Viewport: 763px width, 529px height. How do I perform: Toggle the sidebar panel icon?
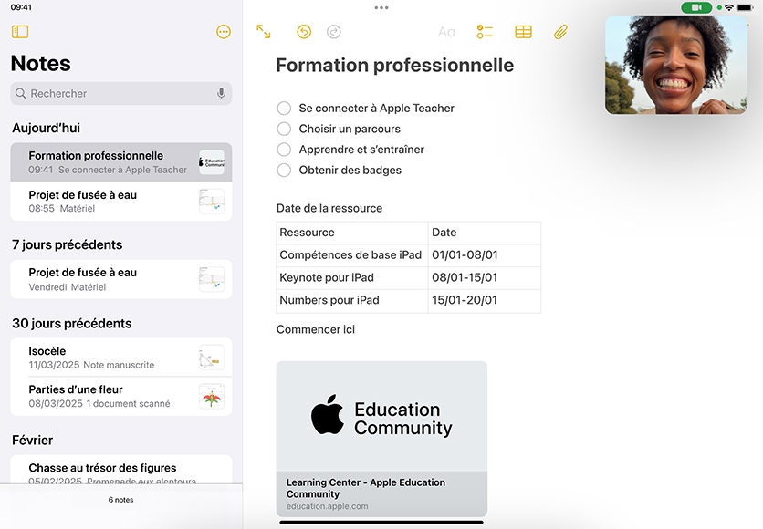coord(20,32)
